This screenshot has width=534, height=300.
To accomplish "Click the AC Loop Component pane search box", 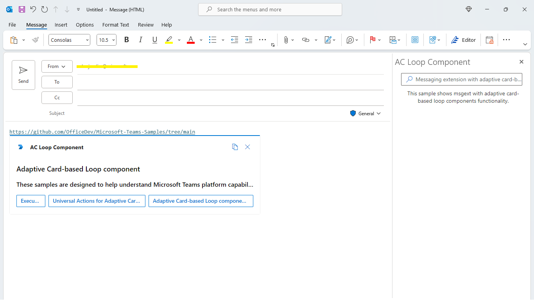I will coord(462,79).
